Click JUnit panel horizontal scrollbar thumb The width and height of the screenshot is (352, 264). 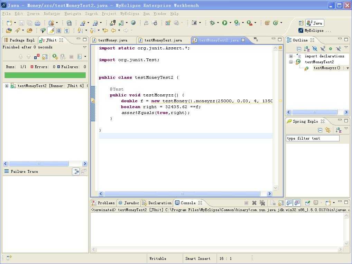click(x=38, y=163)
